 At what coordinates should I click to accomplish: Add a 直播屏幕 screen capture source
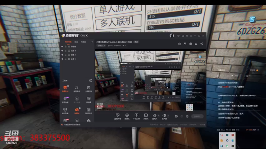(118, 117)
